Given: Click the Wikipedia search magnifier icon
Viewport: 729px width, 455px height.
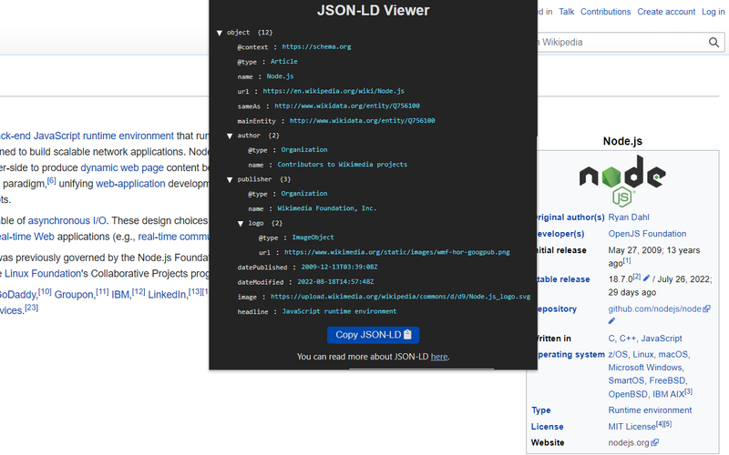Looking at the screenshot, I should point(714,43).
